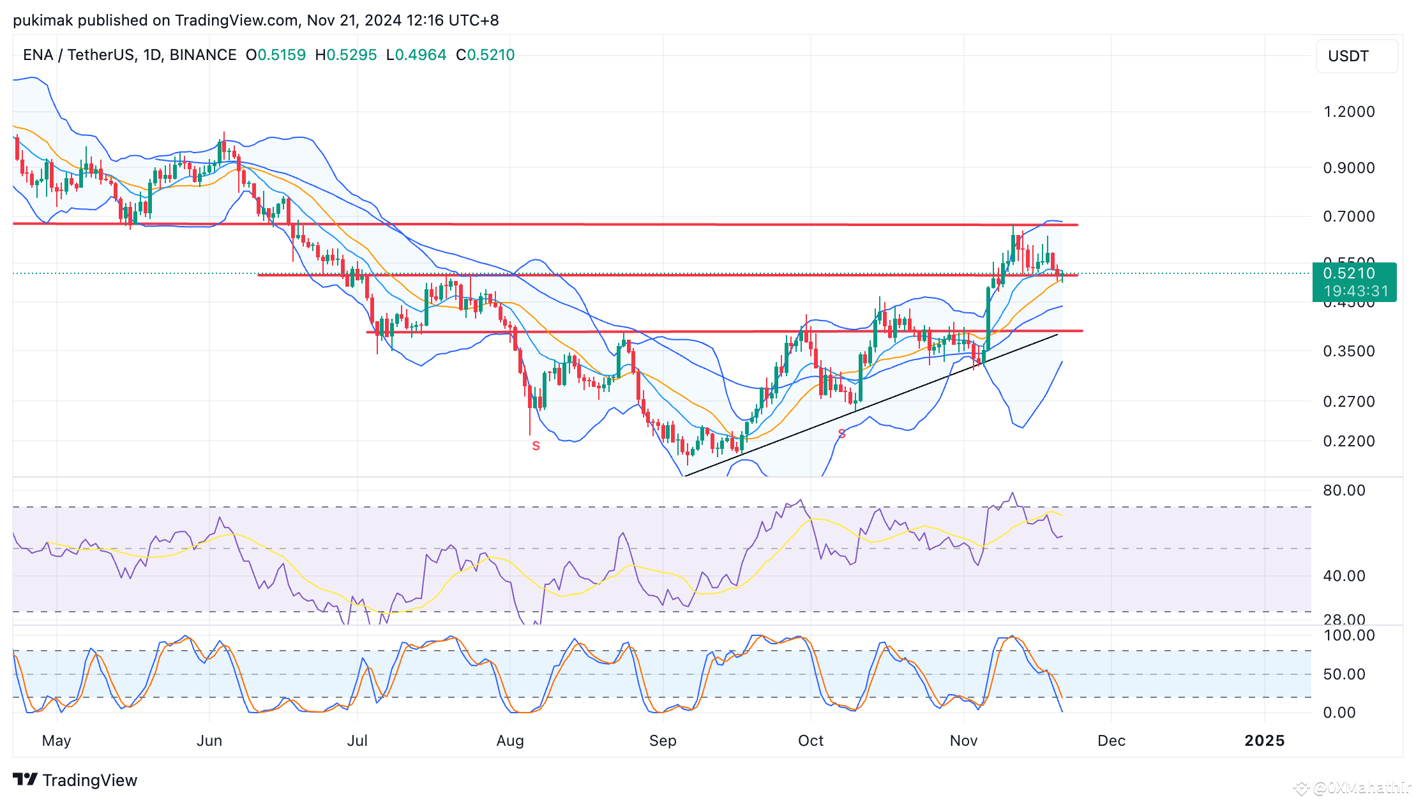The height and width of the screenshot is (802, 1416).
Task: Click the ENA / TetherUS, 1D, BINANCE title
Action: (x=130, y=55)
